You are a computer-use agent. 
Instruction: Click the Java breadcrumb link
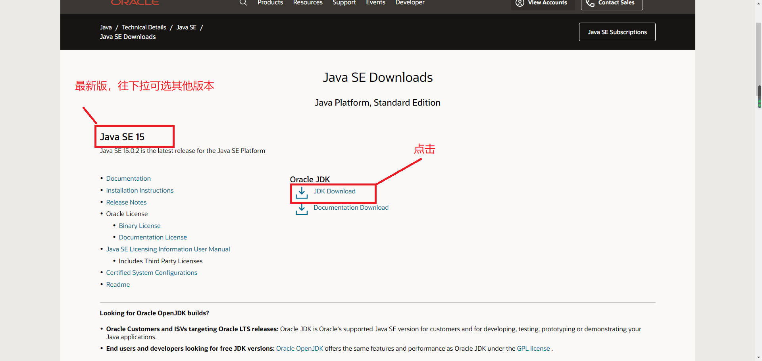click(x=106, y=27)
